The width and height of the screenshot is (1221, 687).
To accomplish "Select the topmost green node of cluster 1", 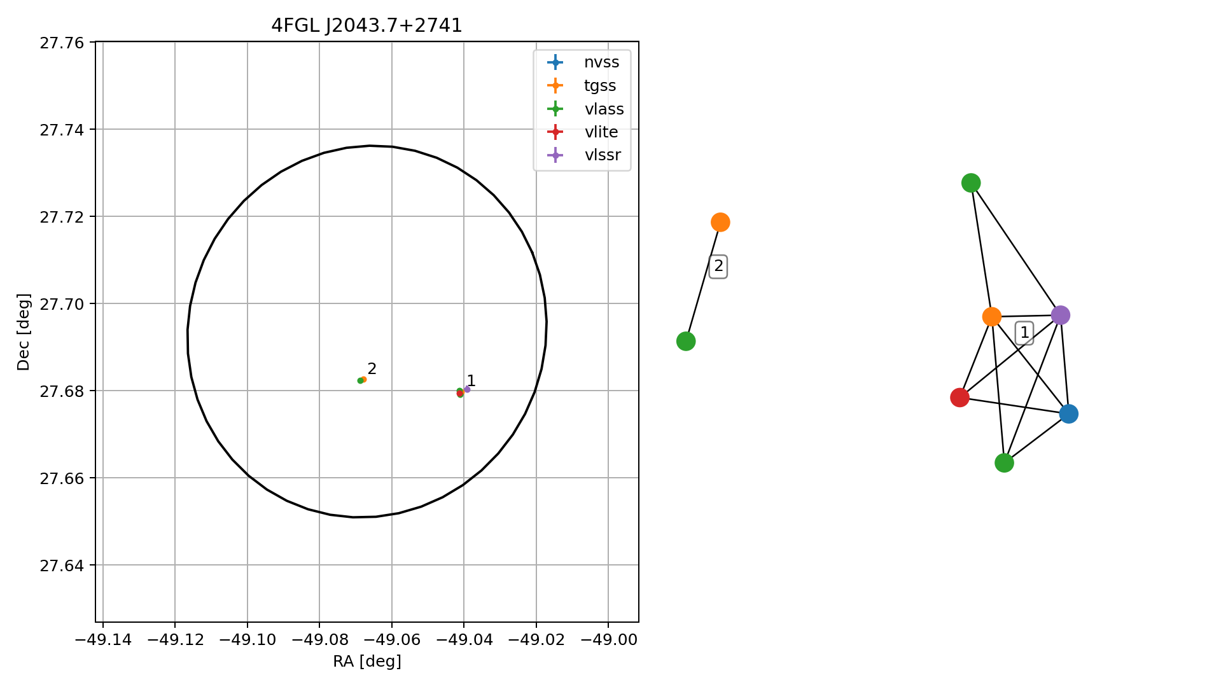I will tap(970, 183).
